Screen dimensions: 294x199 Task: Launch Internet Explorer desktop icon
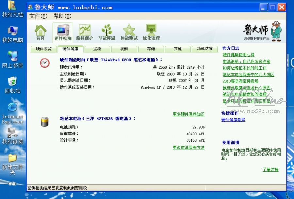click(12, 114)
